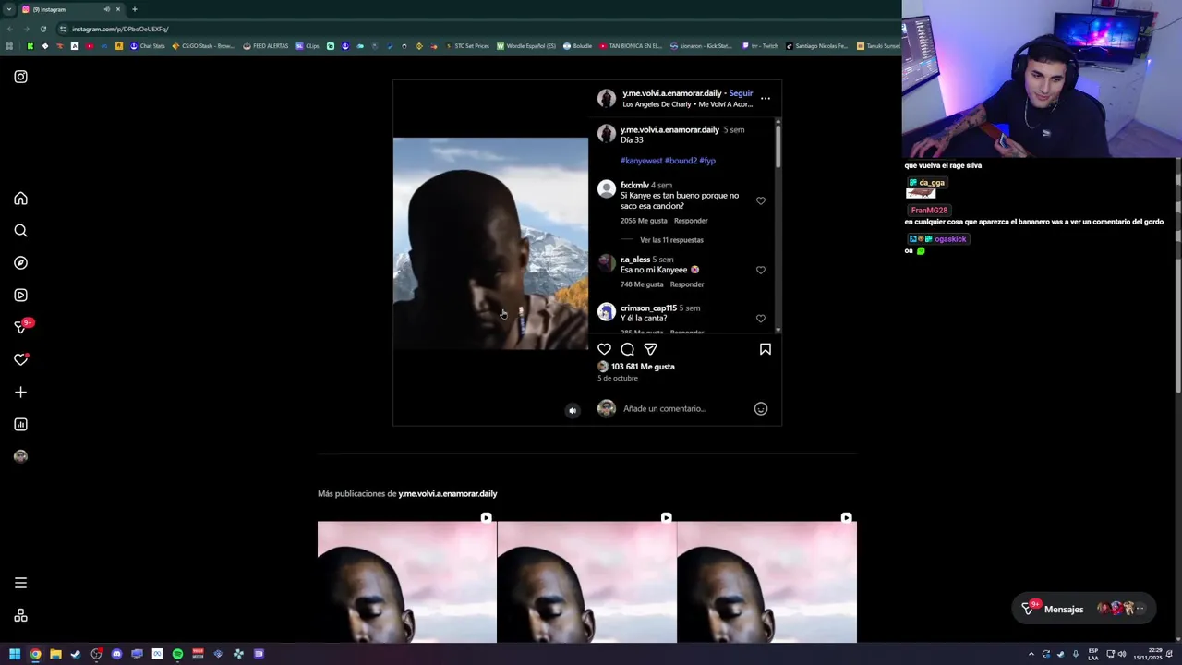Open y.me.volvi.a.enamorar.daily profile from post header
Screen dimensions: 1182x665
click(x=671, y=93)
